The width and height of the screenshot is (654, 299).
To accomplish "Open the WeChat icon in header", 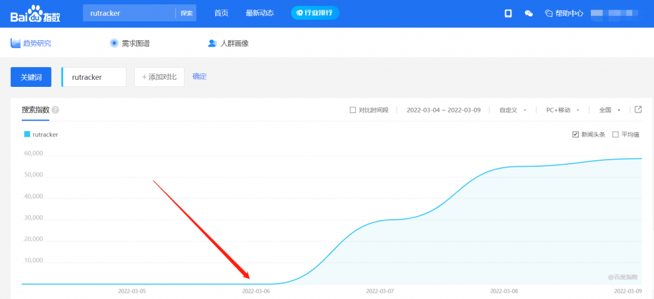I will point(528,13).
